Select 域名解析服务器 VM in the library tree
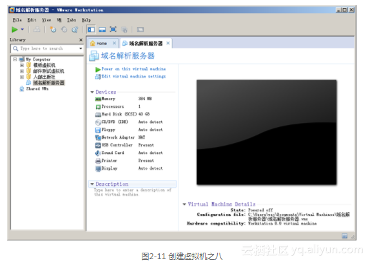The width and height of the screenshot is (370, 263). pos(48,83)
